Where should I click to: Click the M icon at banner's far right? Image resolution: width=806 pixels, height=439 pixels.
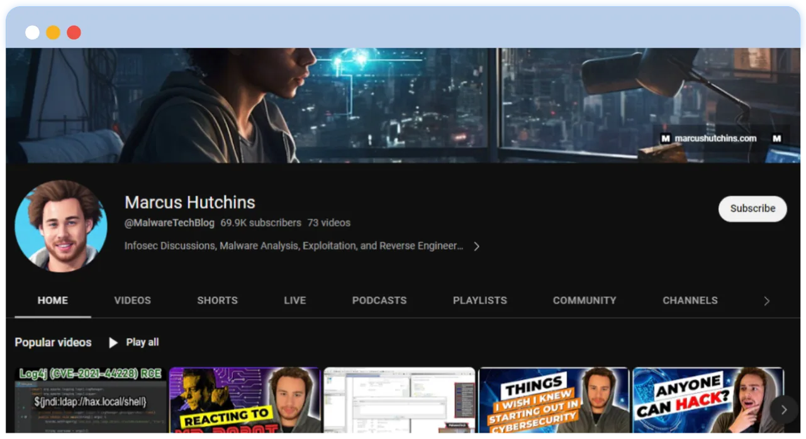pyautogui.click(x=777, y=138)
